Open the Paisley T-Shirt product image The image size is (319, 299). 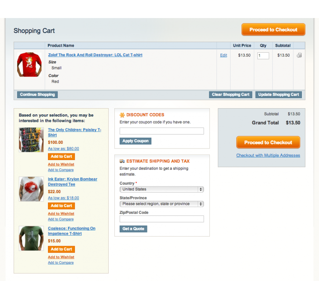click(x=31, y=140)
